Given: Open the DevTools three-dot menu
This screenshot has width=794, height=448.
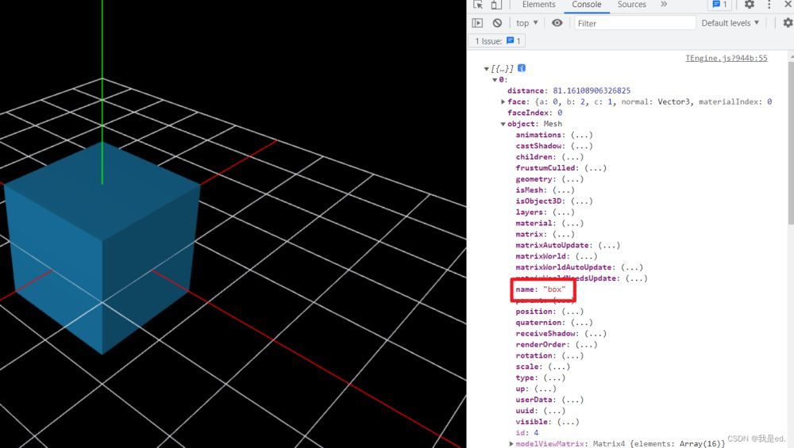Looking at the screenshot, I should [769, 5].
